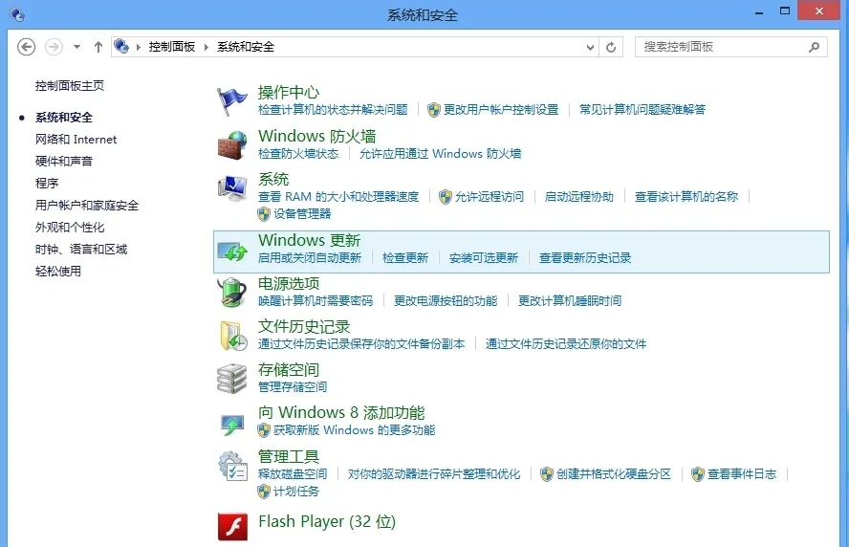Select 时钟、语言和区域 category

(x=81, y=250)
